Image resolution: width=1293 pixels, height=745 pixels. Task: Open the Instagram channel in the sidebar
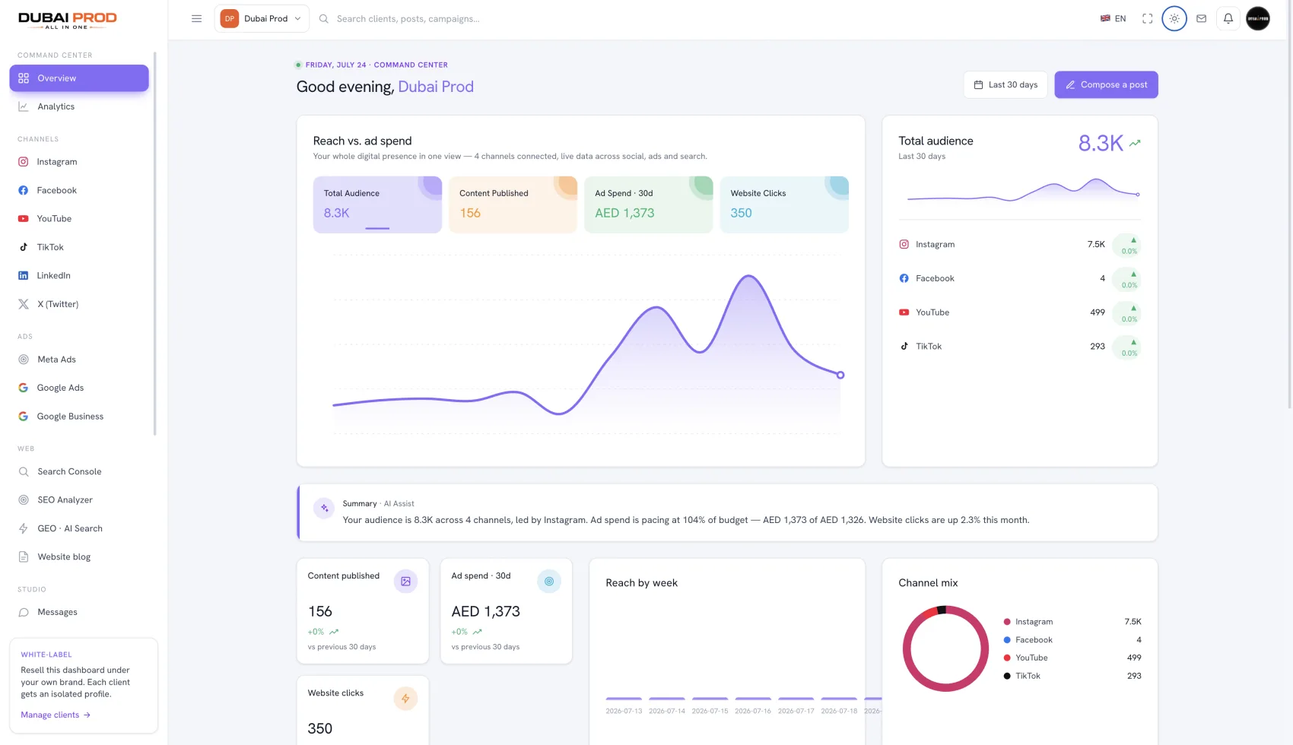[79, 162]
